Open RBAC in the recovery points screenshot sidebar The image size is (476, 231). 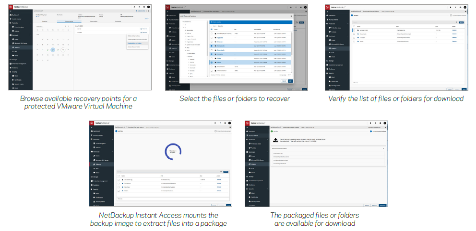(x=16, y=76)
